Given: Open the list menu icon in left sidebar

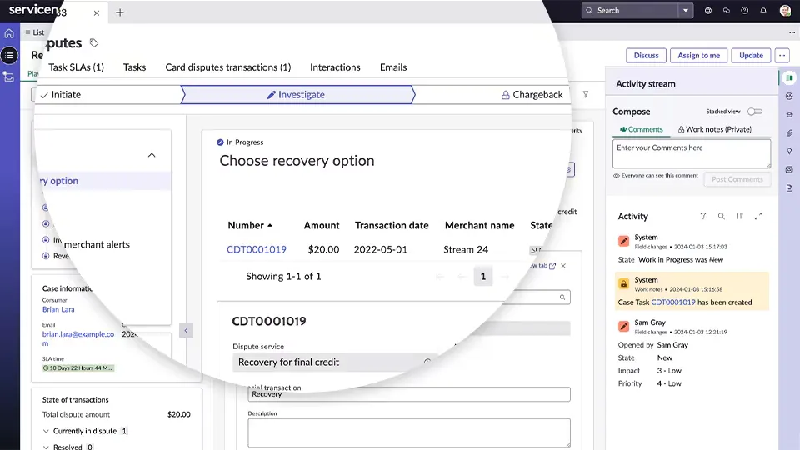Looking at the screenshot, I should point(9,55).
